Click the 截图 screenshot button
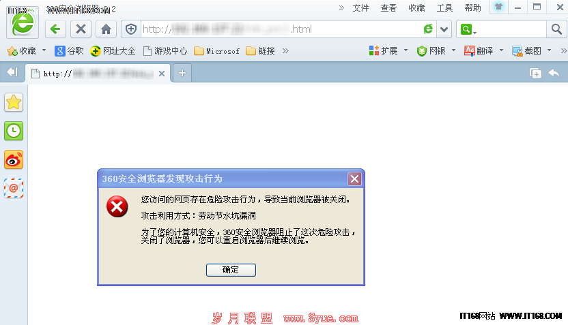This screenshot has height=325, width=568. tap(527, 51)
